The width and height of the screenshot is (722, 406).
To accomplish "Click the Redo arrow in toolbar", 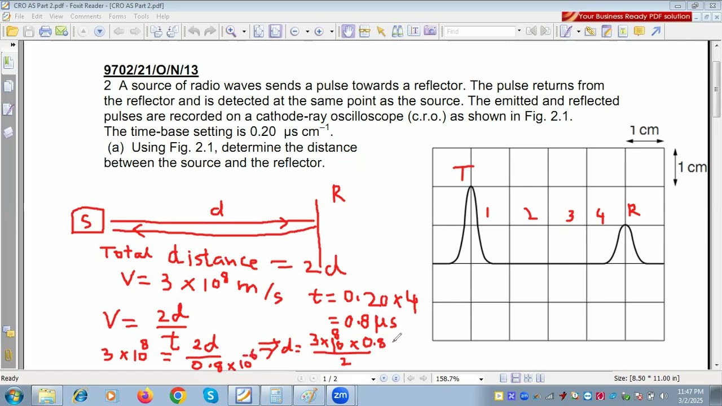I will tap(210, 32).
